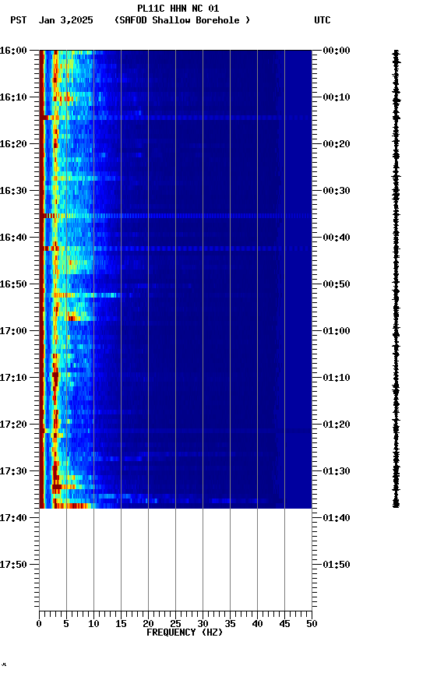Click the 00:10 UTC time label
Viewport: 430px width, 673px height.
point(337,97)
